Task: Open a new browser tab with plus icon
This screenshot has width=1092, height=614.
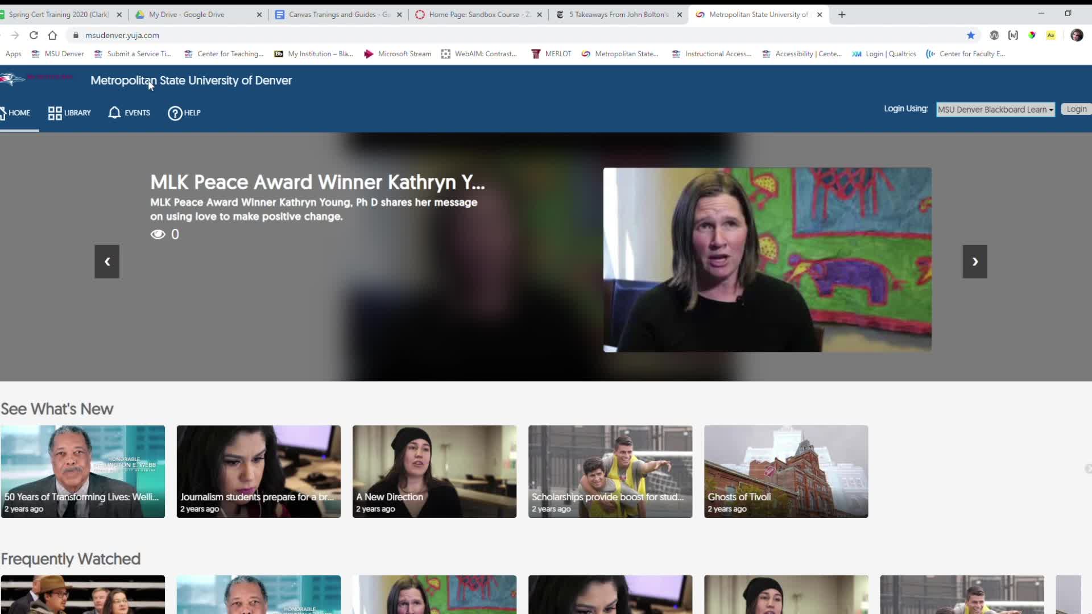Action: coord(842,15)
